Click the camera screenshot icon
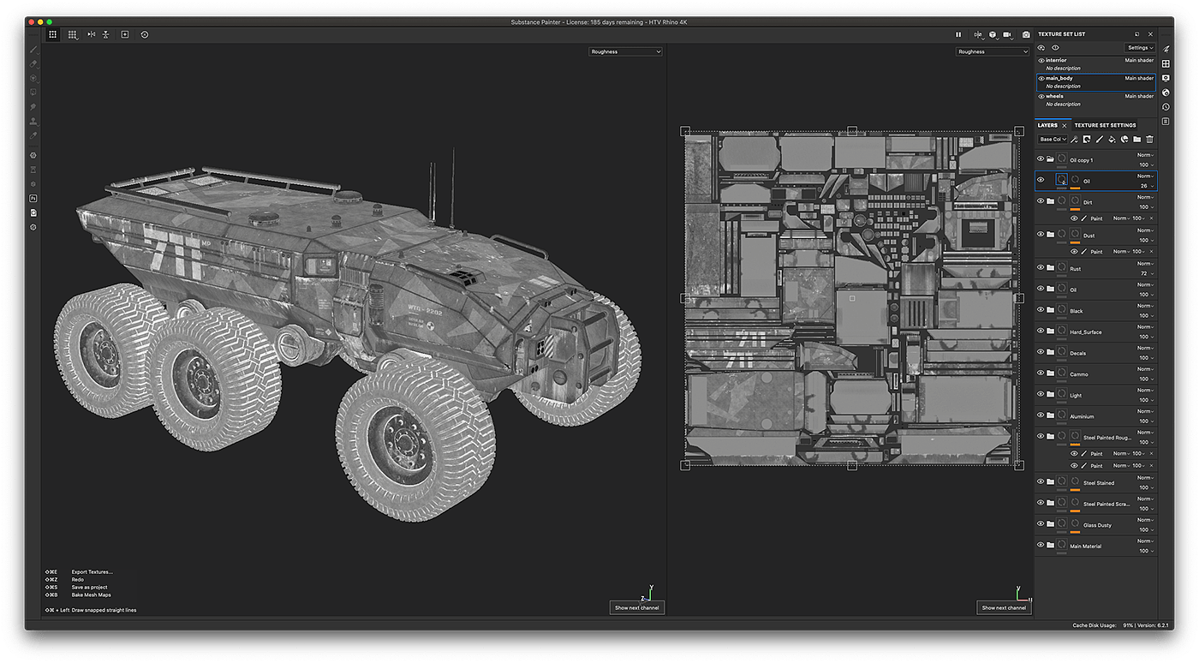Screen dimensions: 1199x663 pyautogui.click(x=1026, y=35)
